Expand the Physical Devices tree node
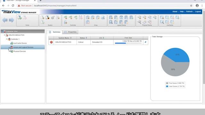Screen dimensions: 205x115 [9, 51]
